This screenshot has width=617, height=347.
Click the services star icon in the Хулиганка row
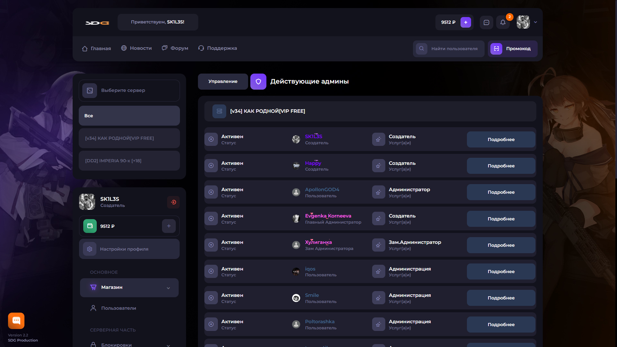point(379,245)
